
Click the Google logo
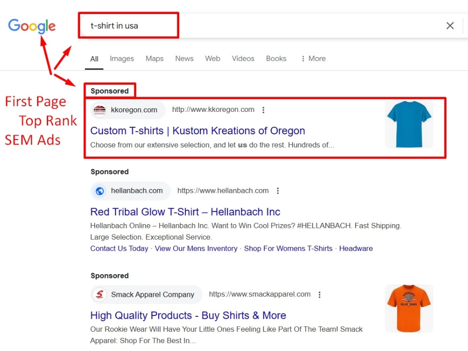coord(32,26)
